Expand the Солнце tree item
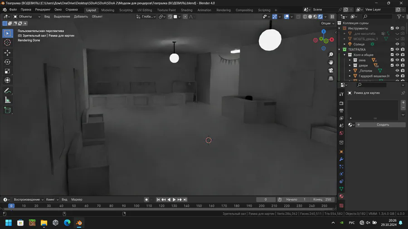Image resolution: width=408 pixels, height=229 pixels. 345,44
